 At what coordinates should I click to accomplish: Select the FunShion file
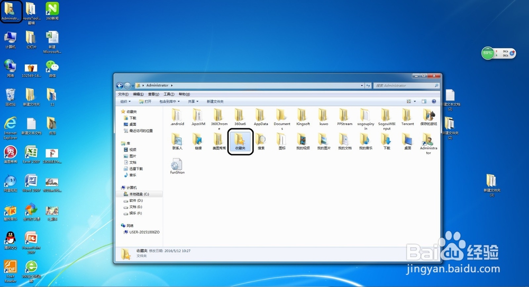[177, 166]
